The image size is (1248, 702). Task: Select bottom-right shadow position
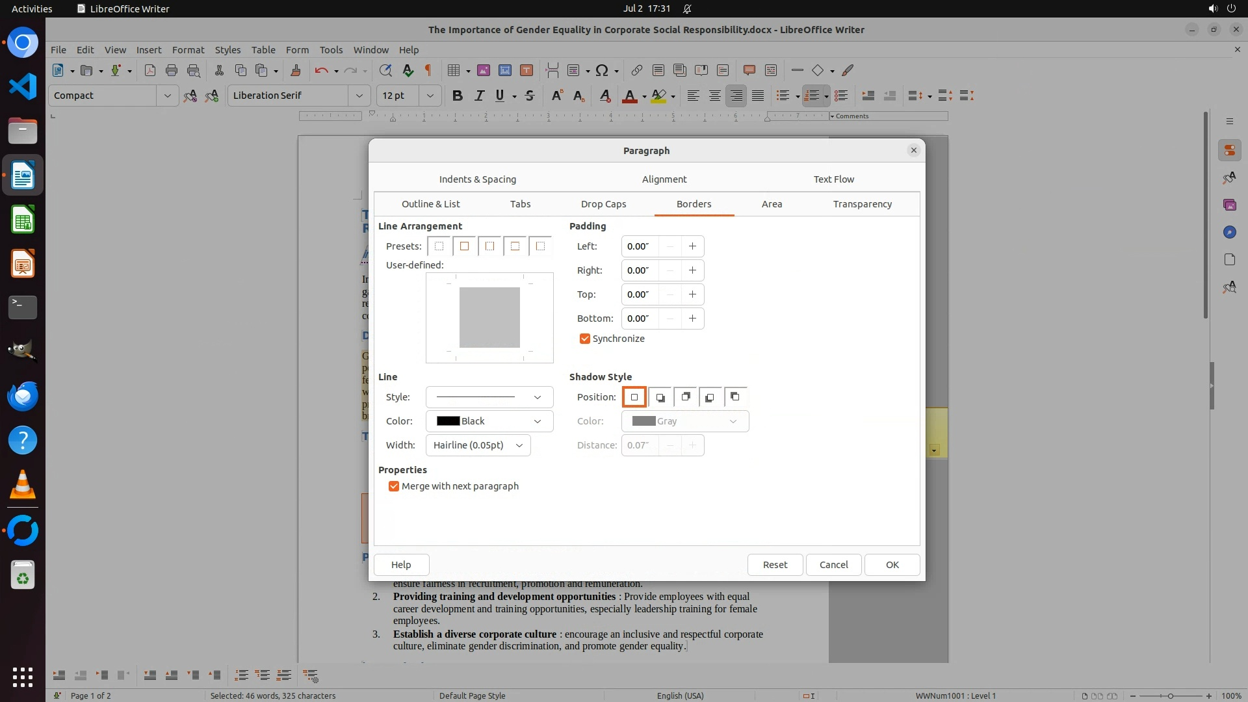coord(660,397)
